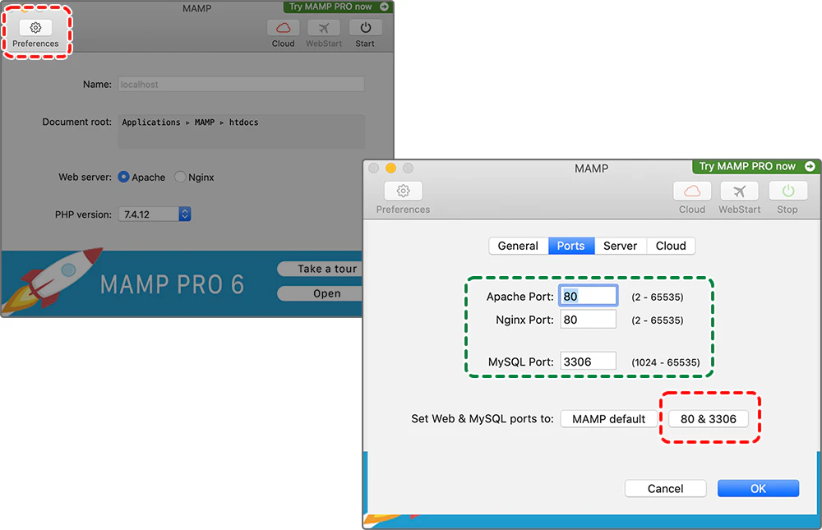Set ports using 80 & 3306 button
This screenshot has height=530, width=822.
click(x=709, y=419)
